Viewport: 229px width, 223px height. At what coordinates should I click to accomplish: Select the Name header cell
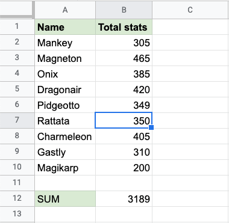(65, 27)
